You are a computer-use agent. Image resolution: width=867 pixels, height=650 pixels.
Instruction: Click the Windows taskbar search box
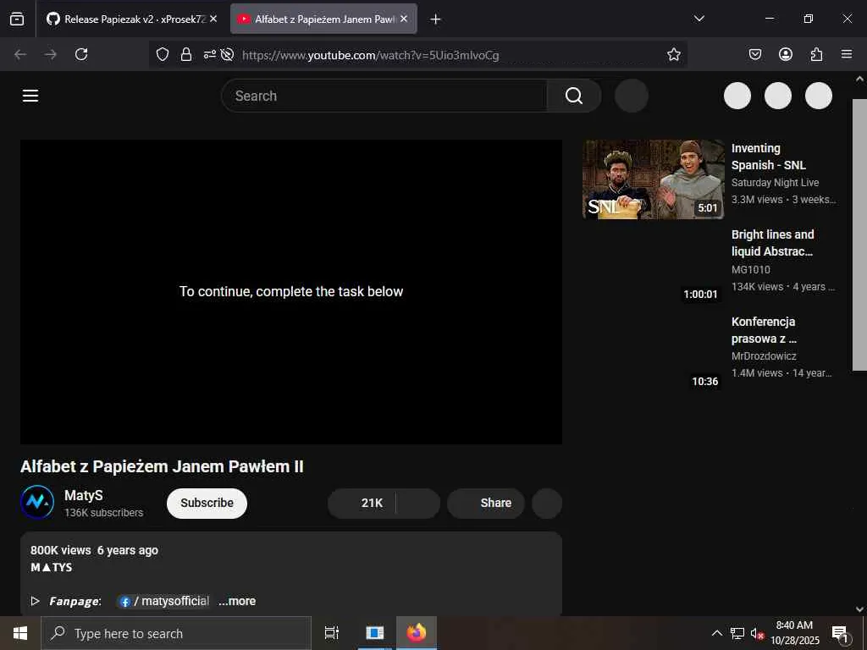[176, 633]
